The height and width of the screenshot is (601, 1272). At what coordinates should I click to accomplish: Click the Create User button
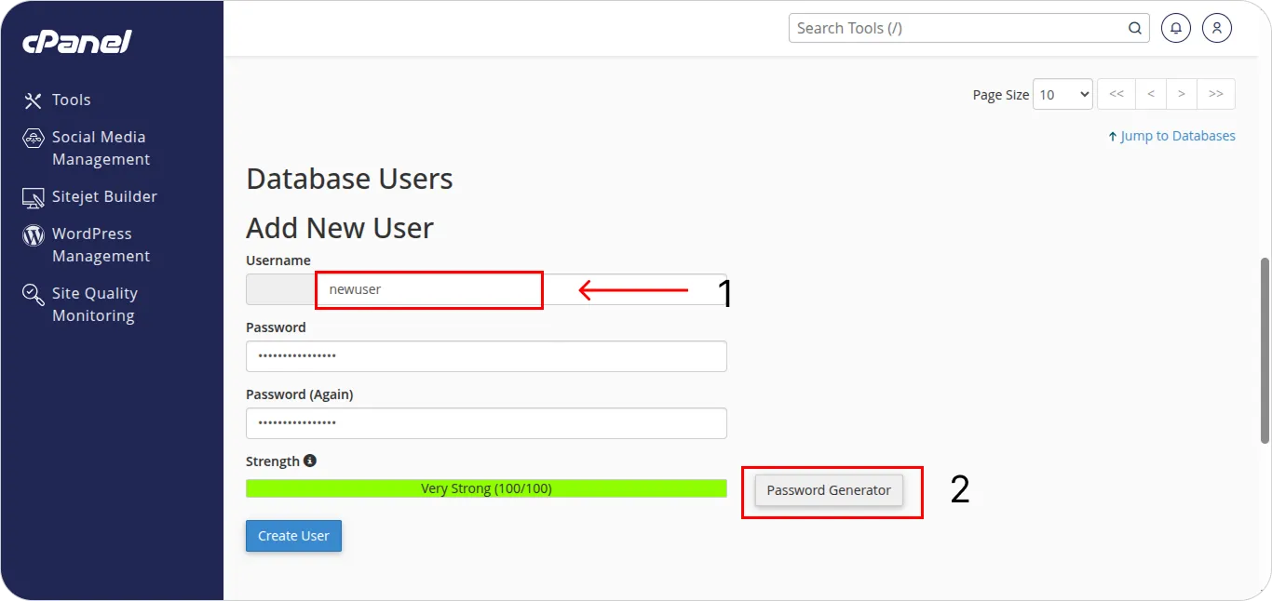[x=293, y=536]
